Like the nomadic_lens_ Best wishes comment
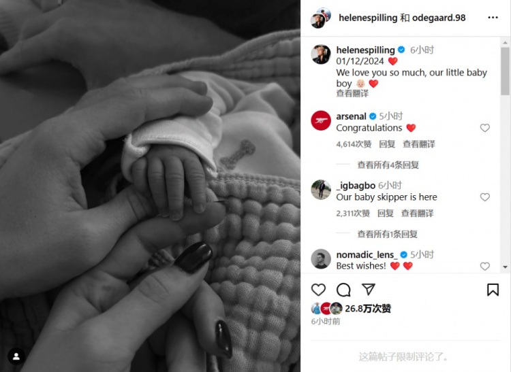Image resolution: width=511 pixels, height=372 pixels. coord(485,267)
